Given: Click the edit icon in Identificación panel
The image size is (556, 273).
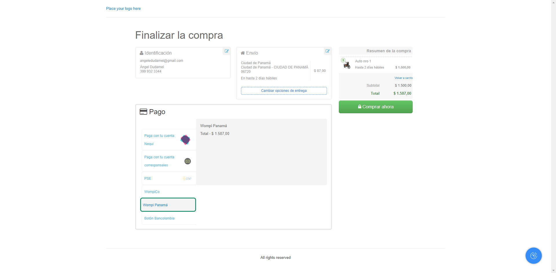Looking at the screenshot, I should (227, 51).
